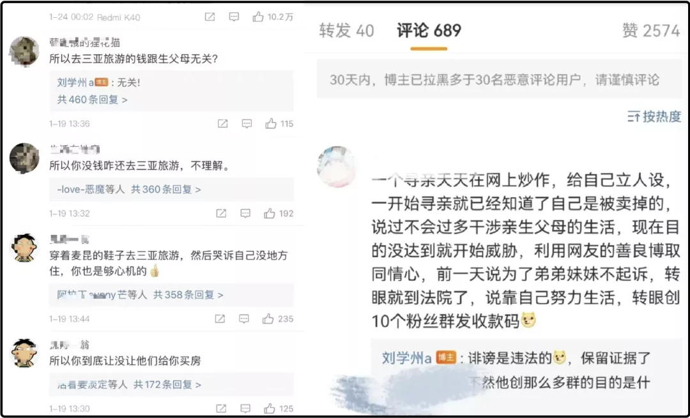Viewport: 690px width, 418px height.
Task: Like the comment posted at 1-19 13:36
Action: pyautogui.click(x=271, y=124)
